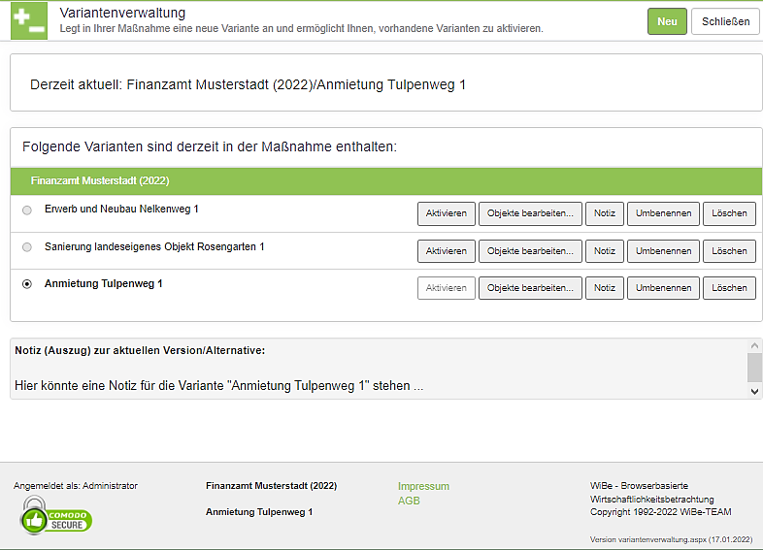Click the green plus-minus Variantenverwaltung icon
The height and width of the screenshot is (550, 763).
tap(29, 20)
